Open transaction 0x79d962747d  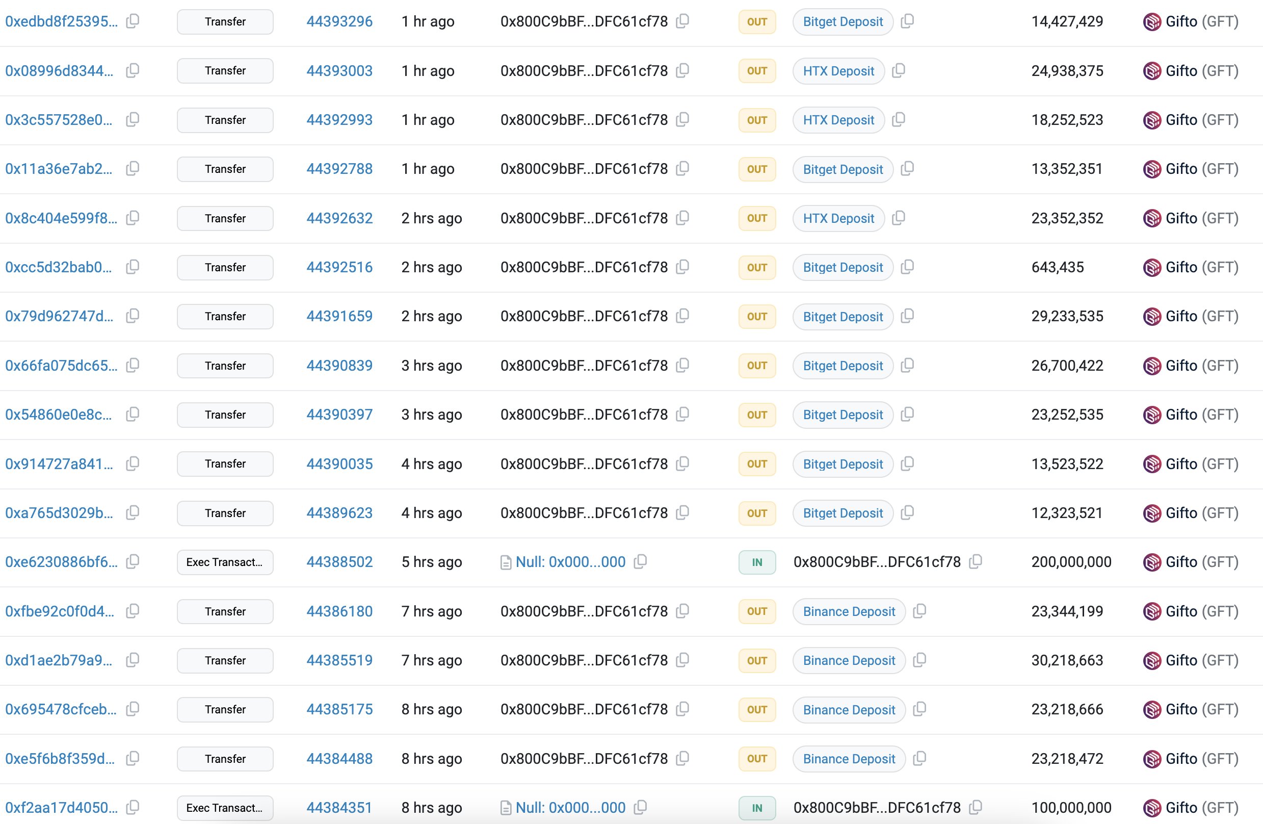click(x=59, y=317)
